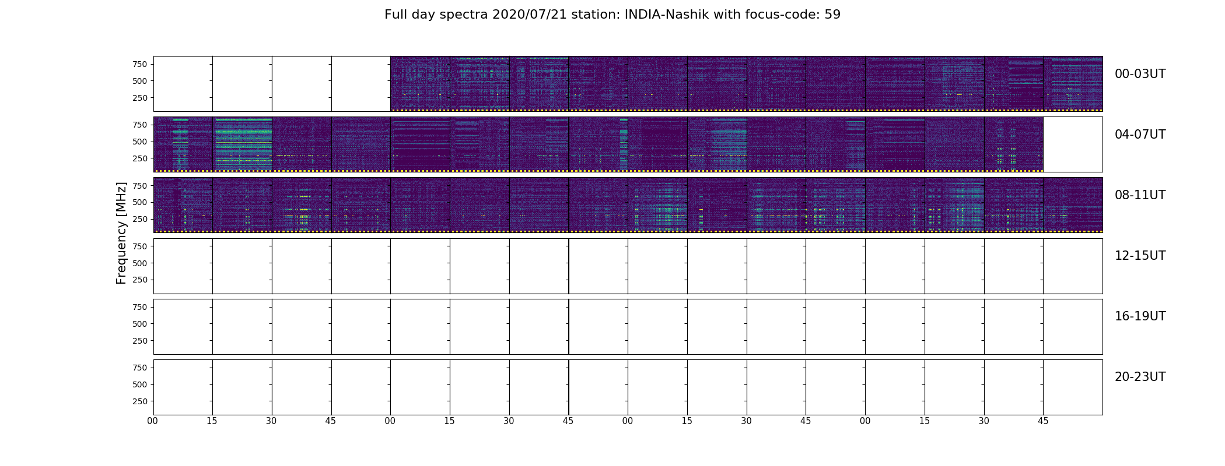Click the '20-23UT' row label

[x=1140, y=377]
